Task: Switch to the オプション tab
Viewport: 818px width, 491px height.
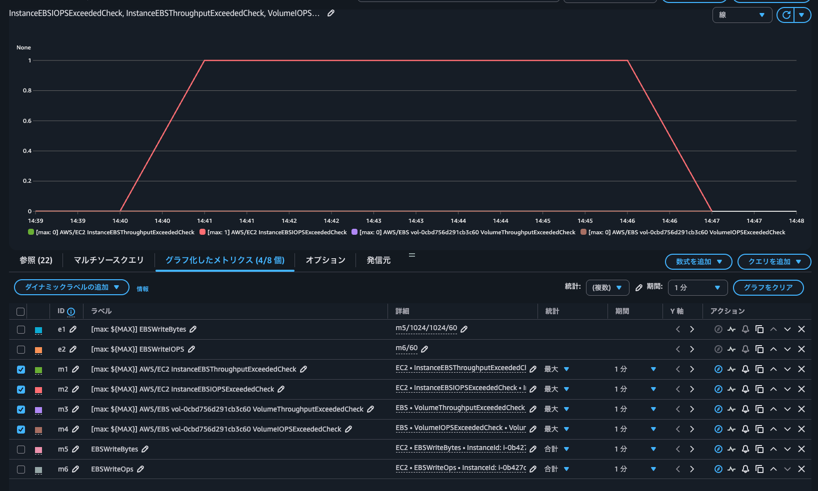Action: [x=325, y=260]
